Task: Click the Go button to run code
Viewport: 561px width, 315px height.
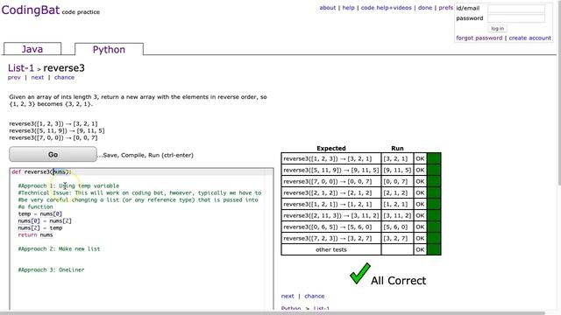Action: [53, 154]
